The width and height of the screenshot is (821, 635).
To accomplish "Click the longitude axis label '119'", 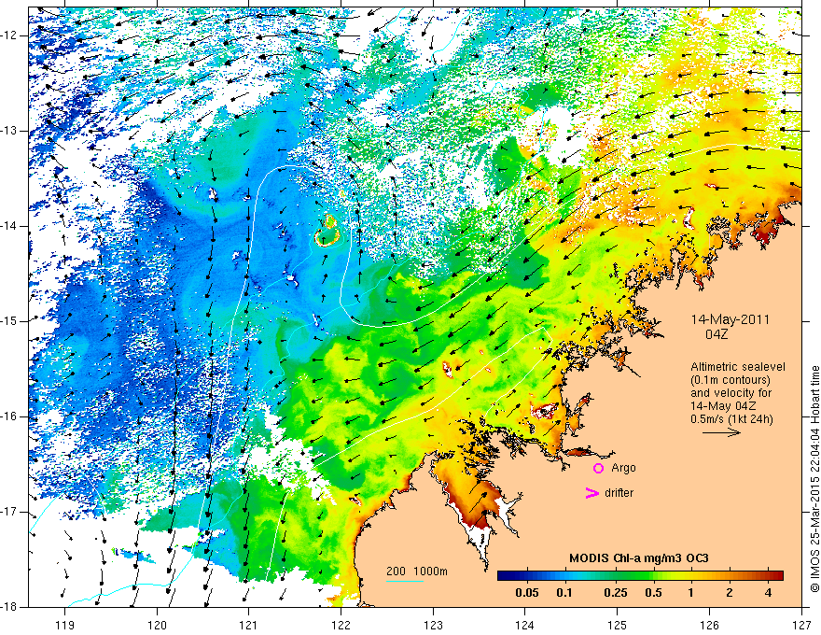I will point(65,625).
